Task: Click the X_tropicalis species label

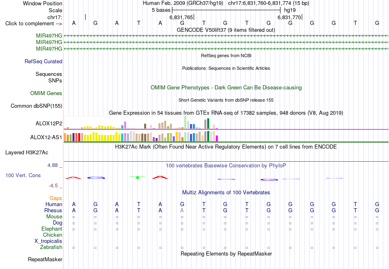Action: (x=48, y=241)
